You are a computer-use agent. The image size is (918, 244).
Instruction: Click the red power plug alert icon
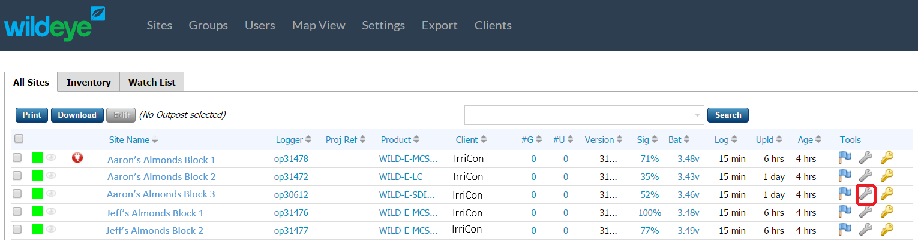pyautogui.click(x=77, y=158)
